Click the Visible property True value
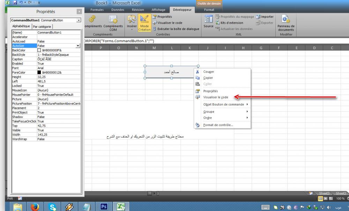The height and width of the screenshot is (211, 349). click(x=59, y=130)
